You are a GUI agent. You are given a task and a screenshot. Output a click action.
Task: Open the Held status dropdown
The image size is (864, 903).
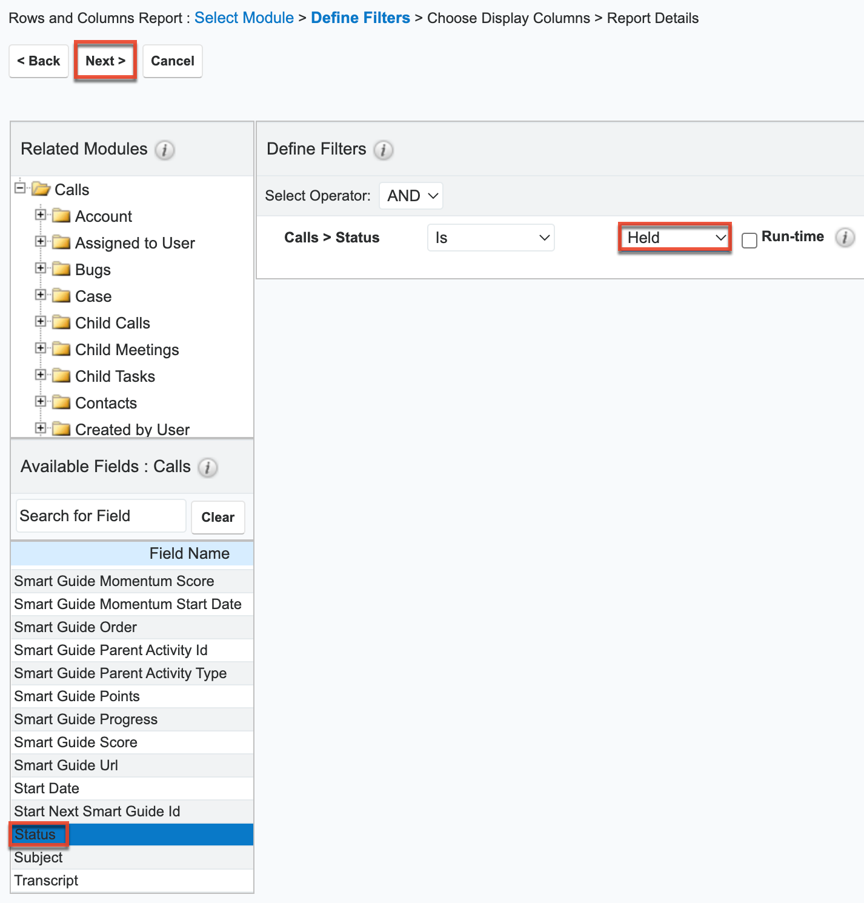674,237
